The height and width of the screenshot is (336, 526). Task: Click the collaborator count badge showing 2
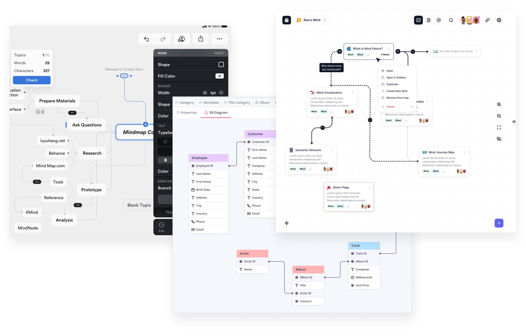(x=40, y=112)
